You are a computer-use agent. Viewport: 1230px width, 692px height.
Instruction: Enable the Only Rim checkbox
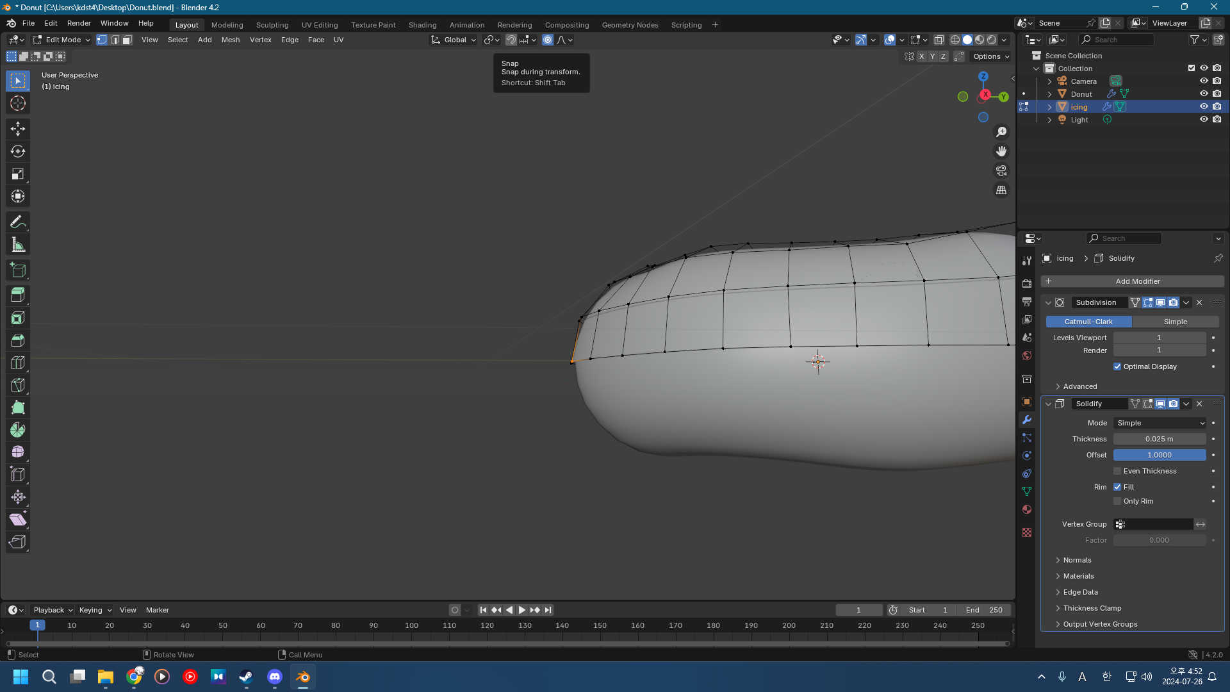(x=1117, y=501)
